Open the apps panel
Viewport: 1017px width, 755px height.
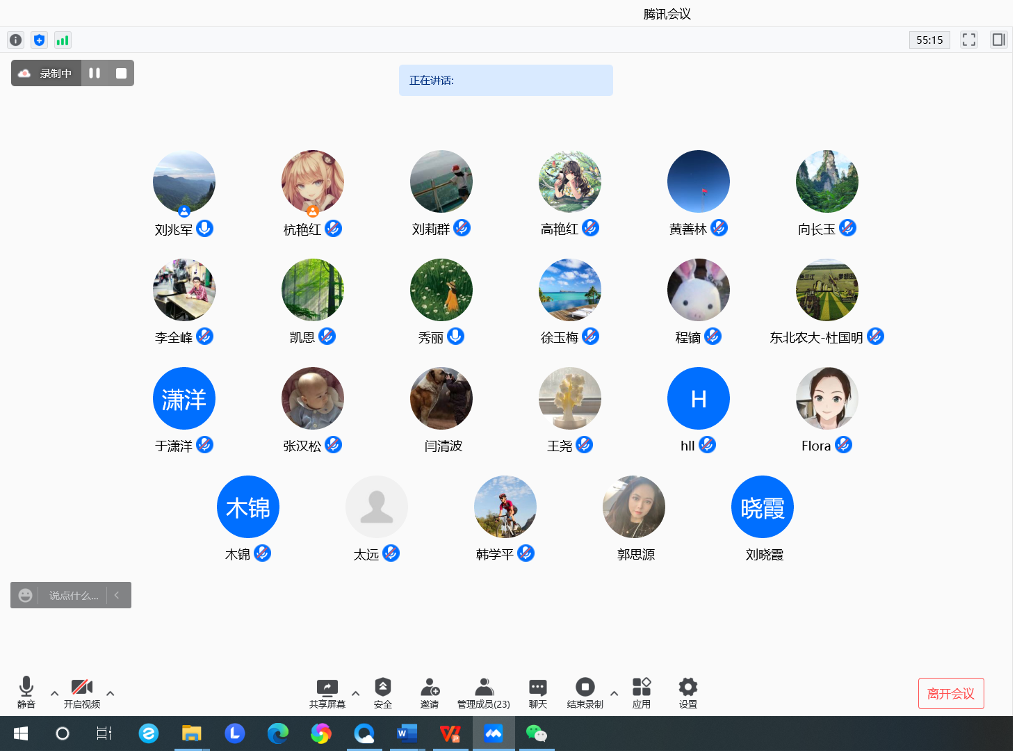641,692
